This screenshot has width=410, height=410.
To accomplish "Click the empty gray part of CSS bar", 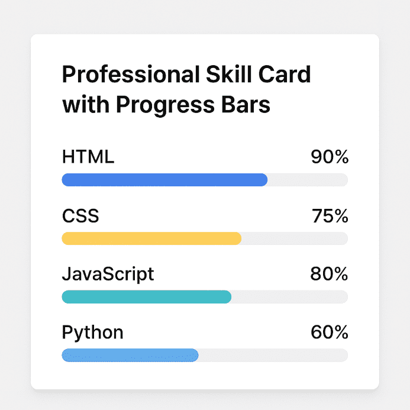I will point(295,238).
